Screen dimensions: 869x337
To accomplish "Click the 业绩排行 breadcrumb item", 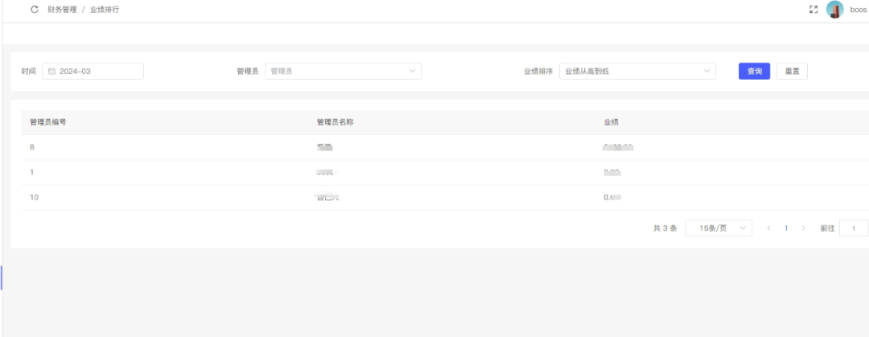I will pyautogui.click(x=104, y=10).
